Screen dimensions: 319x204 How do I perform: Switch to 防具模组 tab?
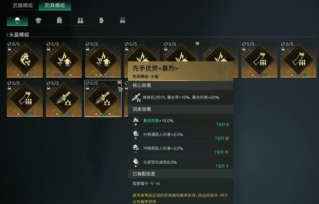pyautogui.click(x=55, y=5)
